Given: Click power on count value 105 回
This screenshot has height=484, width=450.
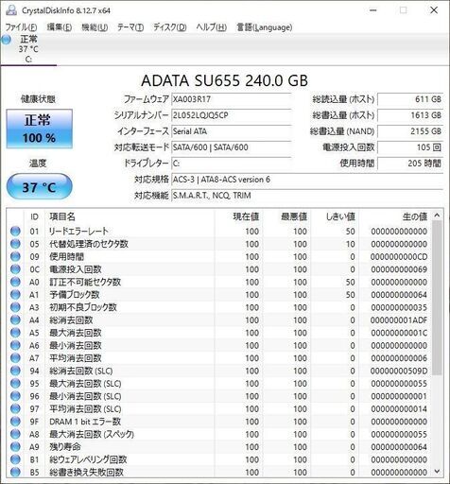Looking at the screenshot, I should [x=410, y=147].
